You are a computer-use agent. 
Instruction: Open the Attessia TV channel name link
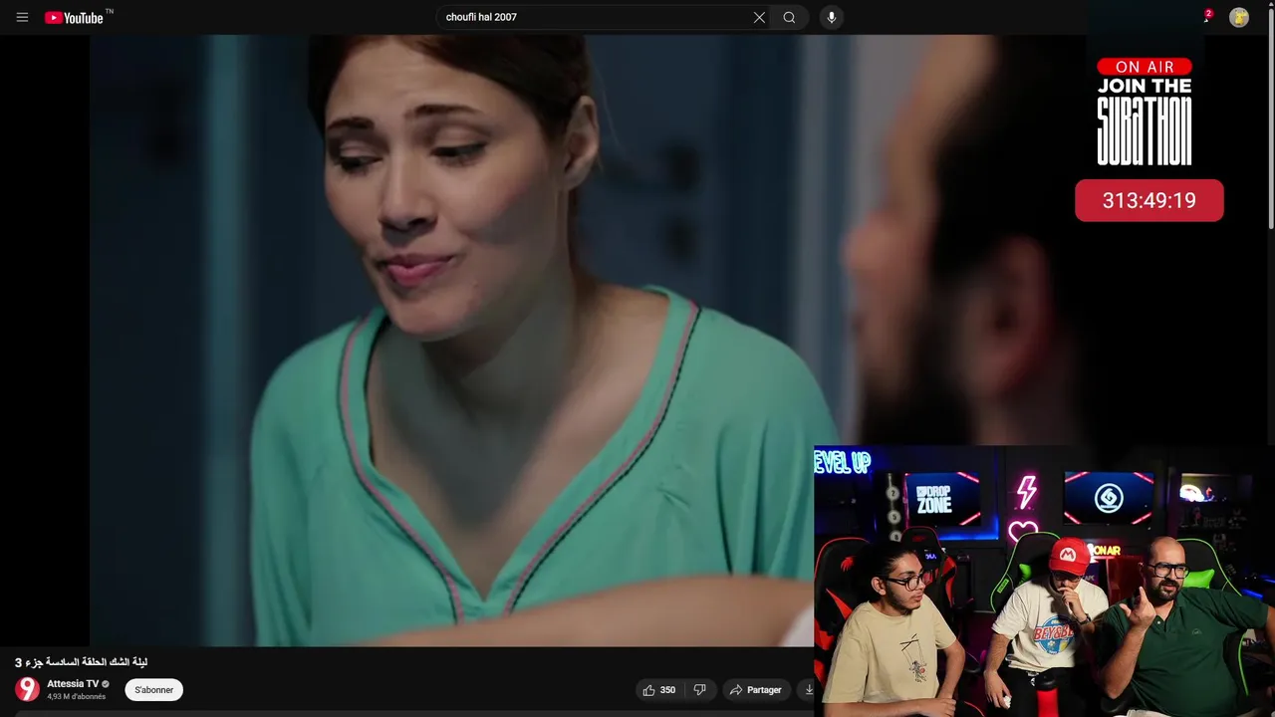point(73,684)
